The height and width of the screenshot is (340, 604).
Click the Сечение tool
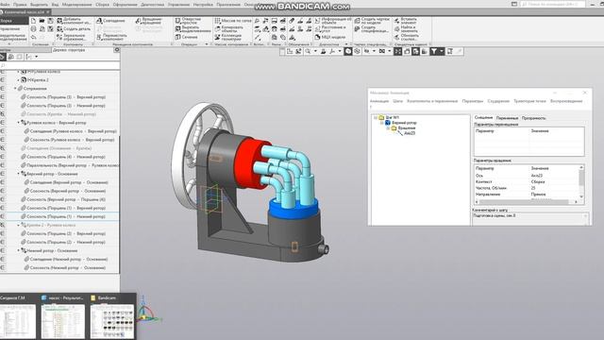(186, 37)
